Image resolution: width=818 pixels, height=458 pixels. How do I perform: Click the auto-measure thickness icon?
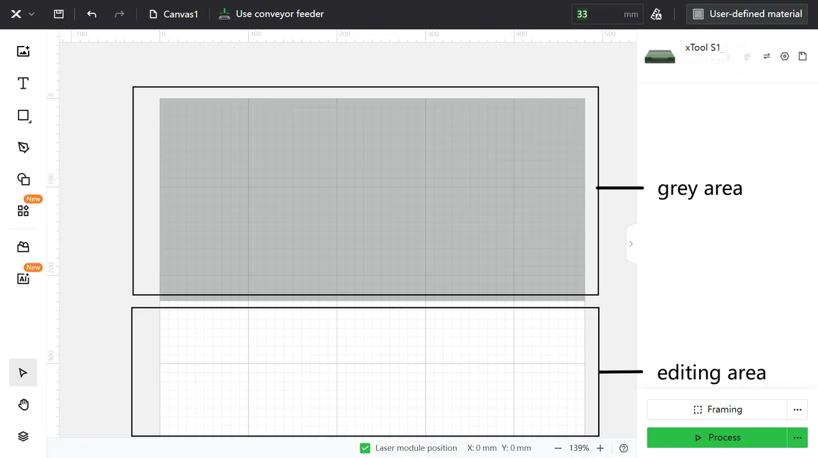[656, 14]
